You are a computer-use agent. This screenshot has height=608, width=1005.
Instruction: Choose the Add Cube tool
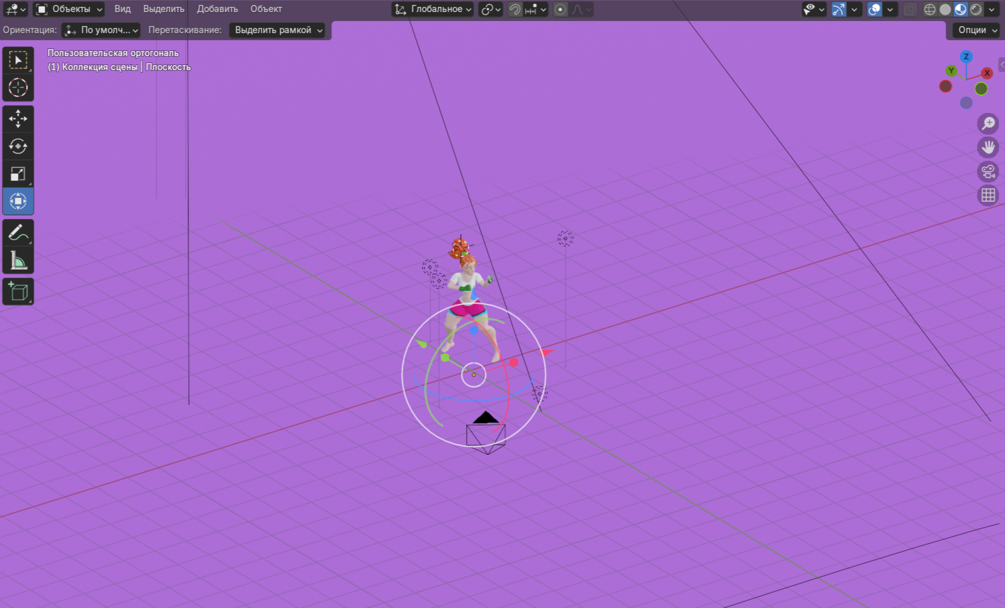(18, 292)
